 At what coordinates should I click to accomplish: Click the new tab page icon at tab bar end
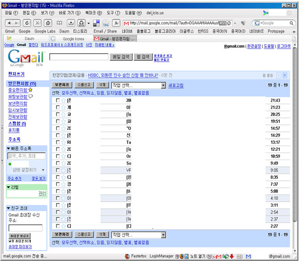click(x=294, y=39)
